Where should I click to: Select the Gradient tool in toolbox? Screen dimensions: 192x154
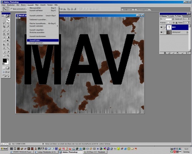8,37
